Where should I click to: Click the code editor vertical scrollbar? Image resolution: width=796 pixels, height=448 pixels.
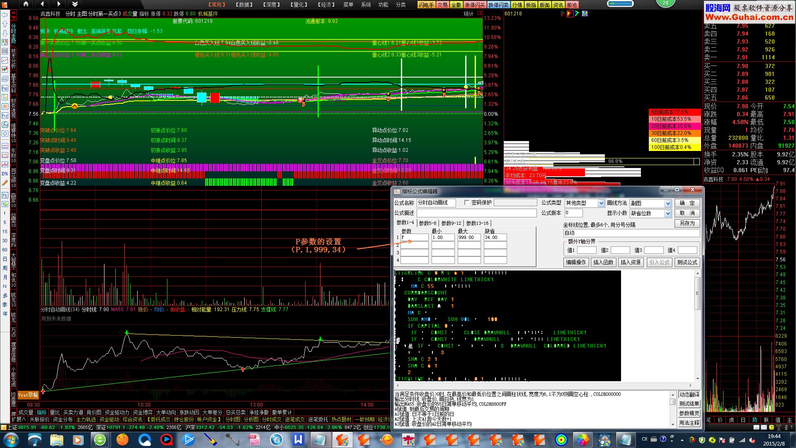698,326
